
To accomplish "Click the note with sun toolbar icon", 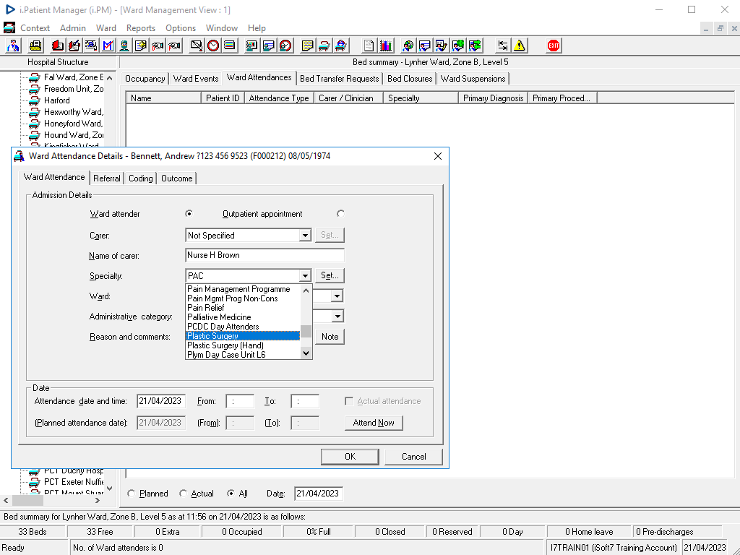I will [x=141, y=46].
